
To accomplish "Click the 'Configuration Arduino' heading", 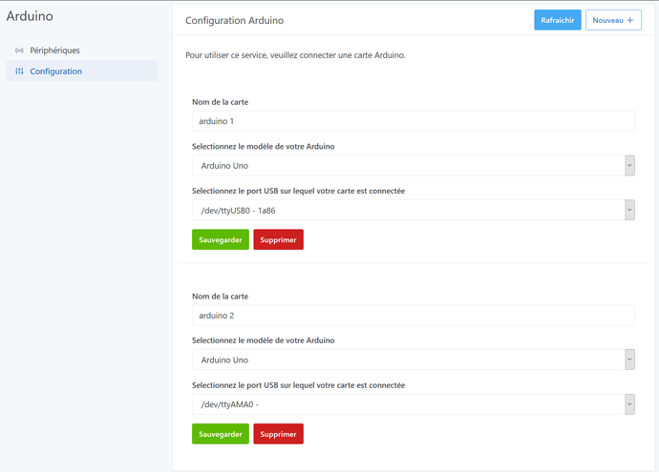I will click(x=235, y=21).
